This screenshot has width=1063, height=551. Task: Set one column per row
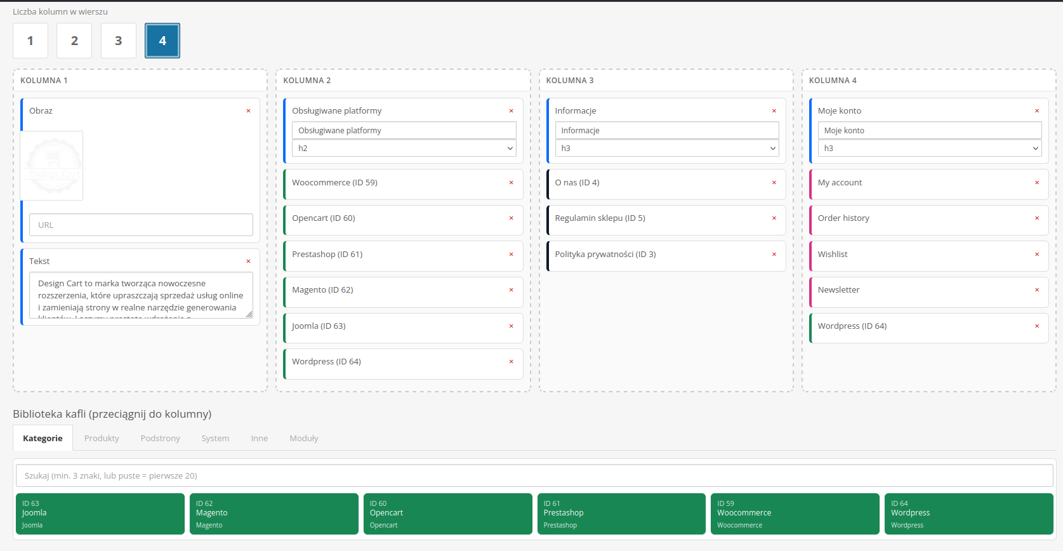[x=30, y=41]
